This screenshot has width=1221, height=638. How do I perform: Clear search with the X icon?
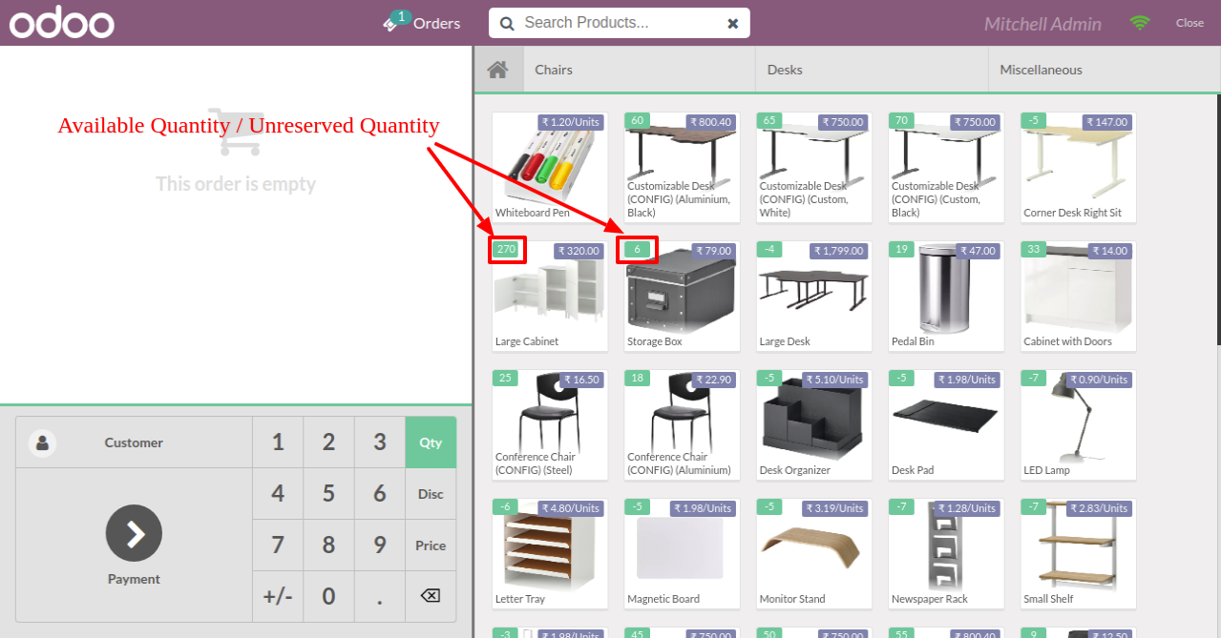pos(732,23)
